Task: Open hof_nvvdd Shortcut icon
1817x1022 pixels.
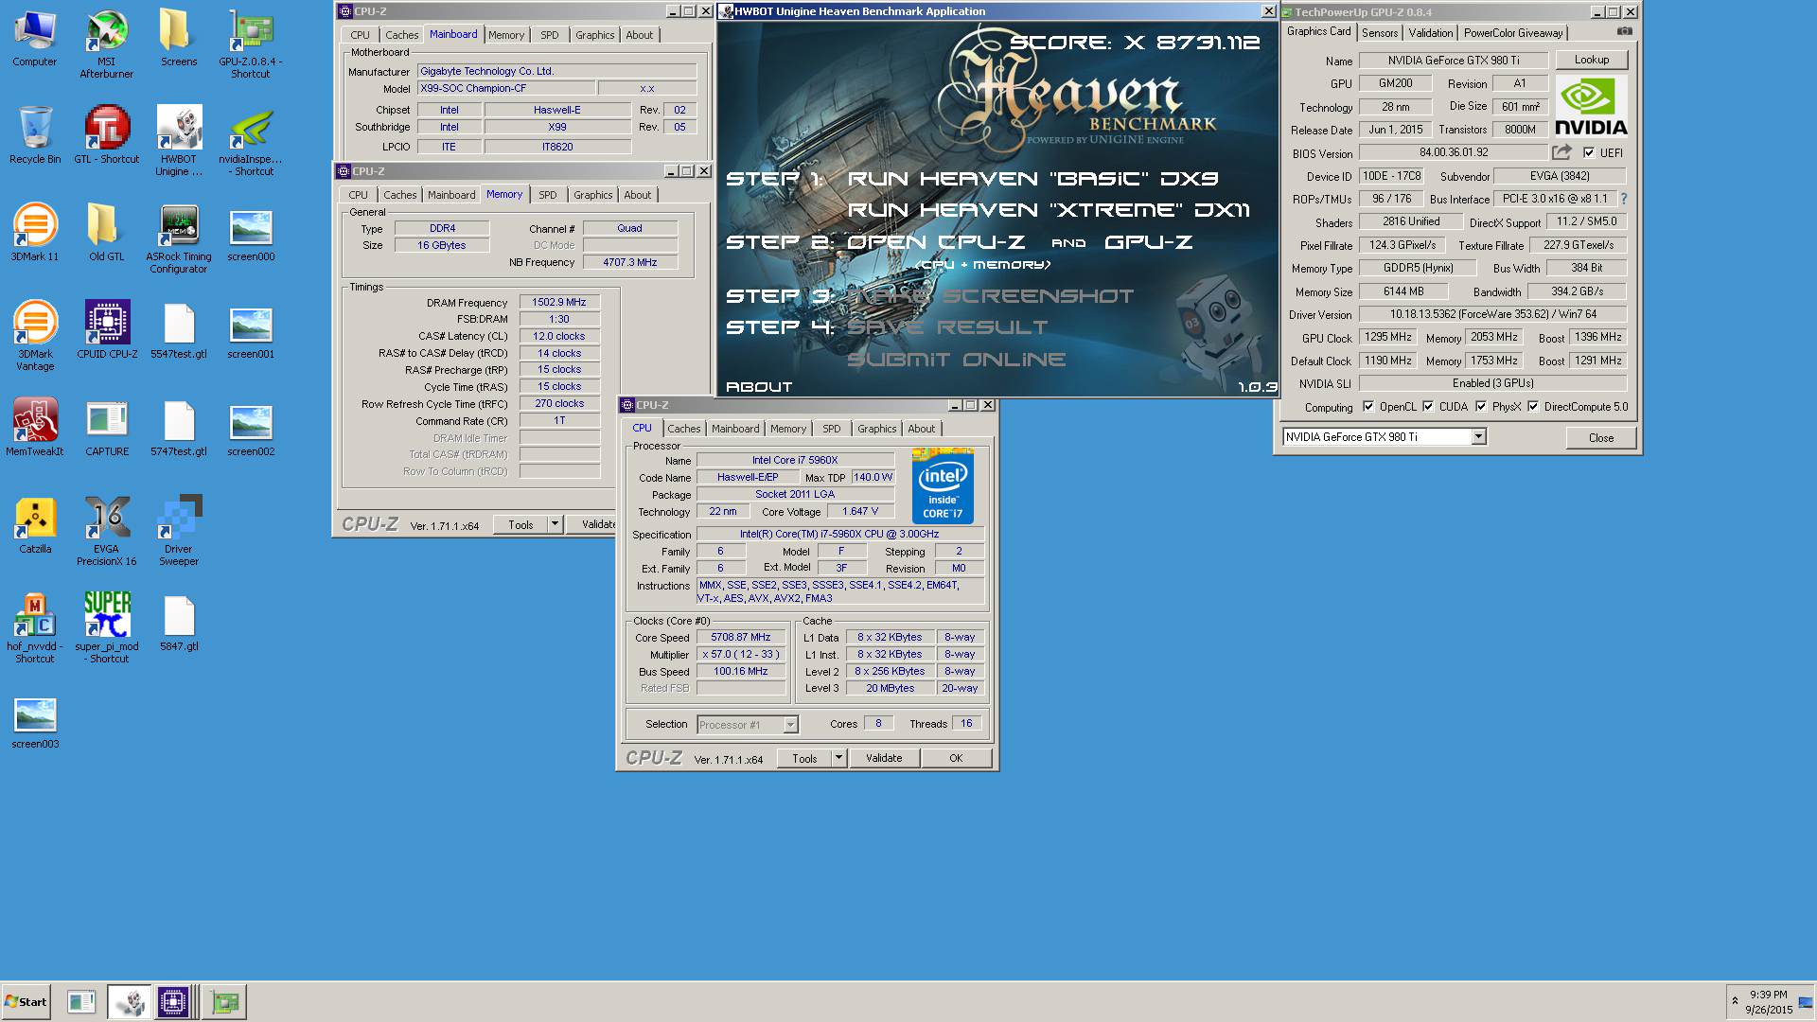Action: 35,628
